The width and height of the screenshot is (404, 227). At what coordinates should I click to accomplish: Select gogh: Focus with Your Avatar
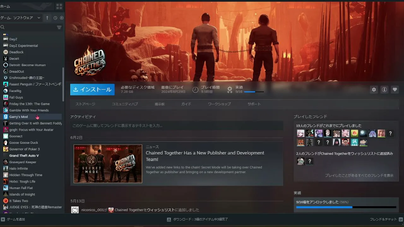click(31, 130)
